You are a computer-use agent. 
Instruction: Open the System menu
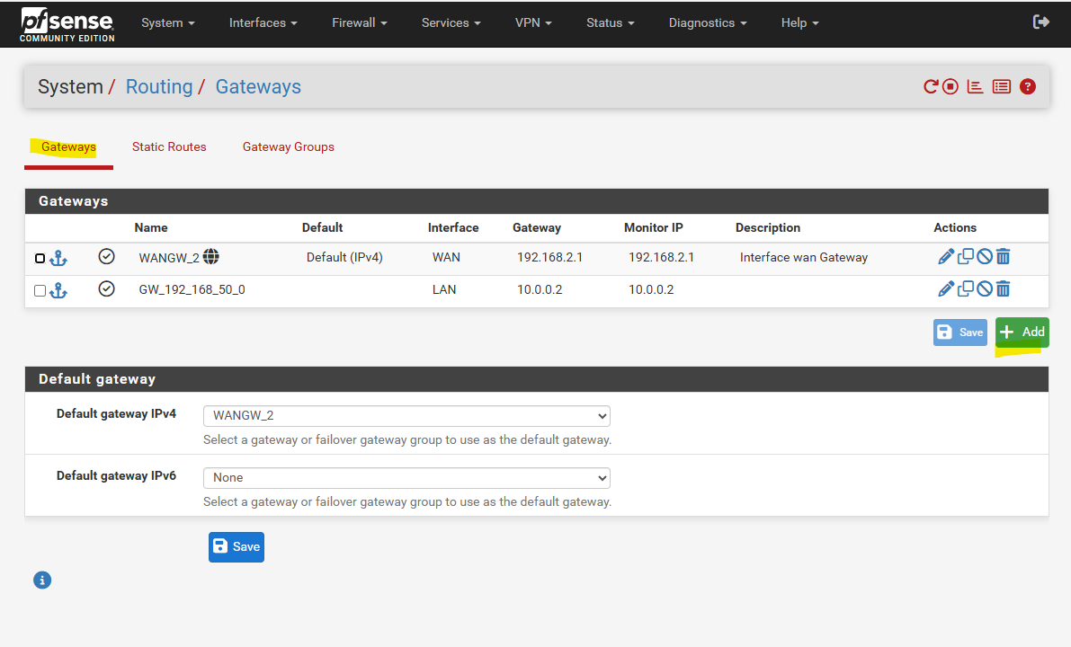click(x=168, y=22)
